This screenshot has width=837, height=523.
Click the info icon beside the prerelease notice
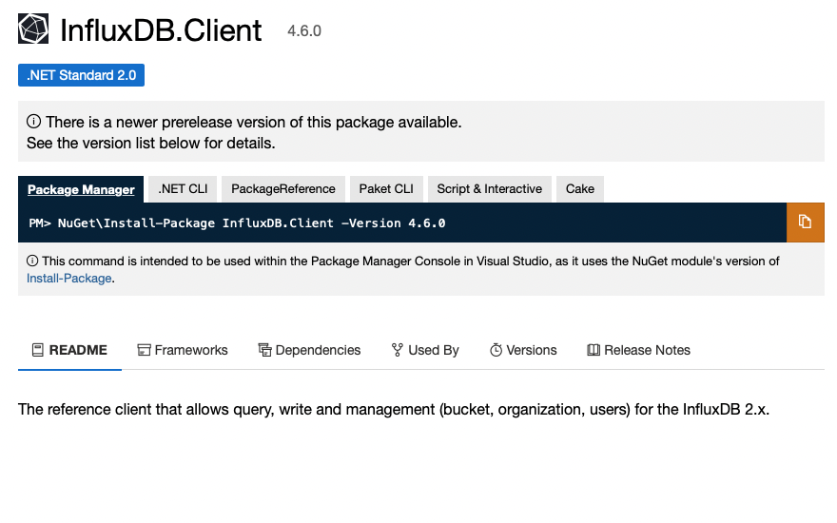(33, 122)
